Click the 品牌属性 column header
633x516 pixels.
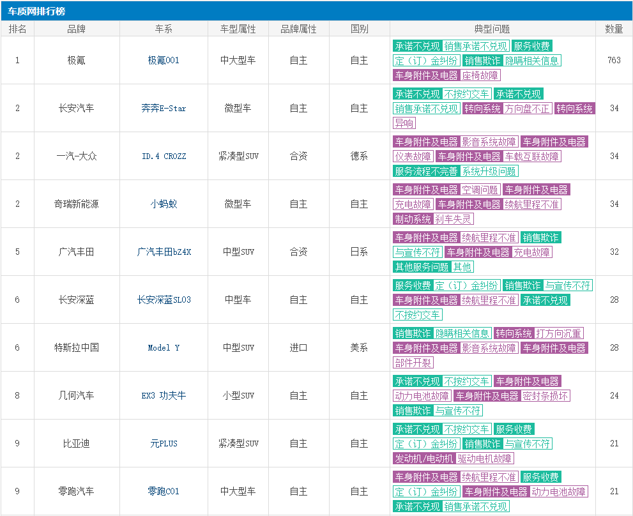(x=299, y=29)
